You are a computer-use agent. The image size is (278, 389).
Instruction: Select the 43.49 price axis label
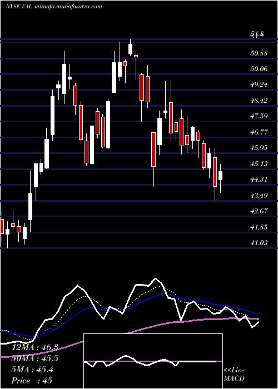pos(259,195)
